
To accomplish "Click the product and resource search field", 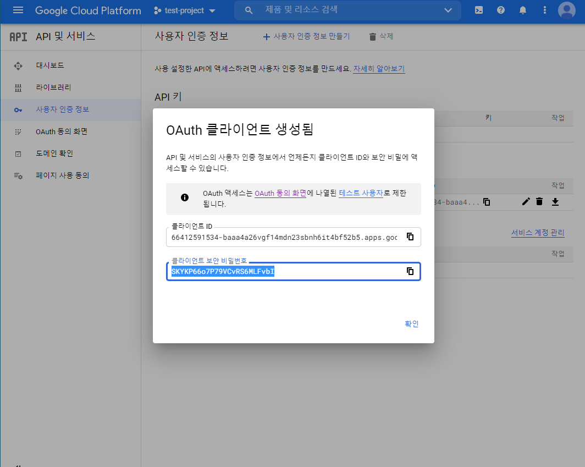I will [x=347, y=10].
